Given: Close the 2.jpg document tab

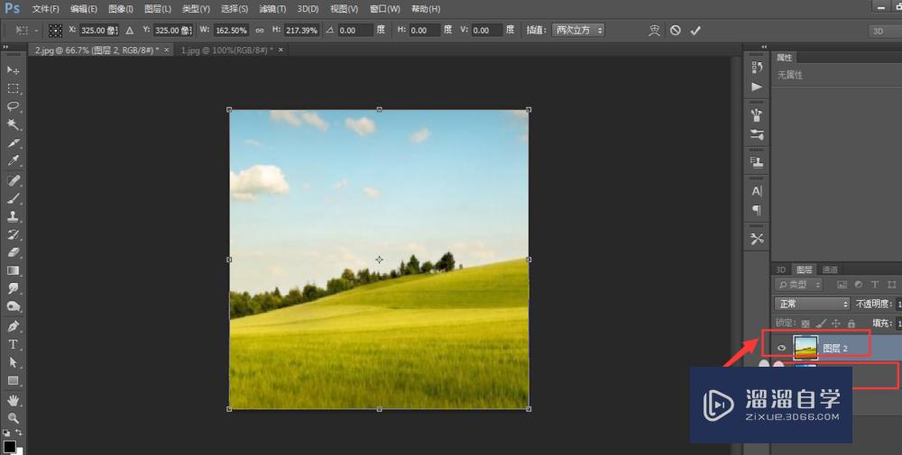Looking at the screenshot, I should [x=166, y=50].
